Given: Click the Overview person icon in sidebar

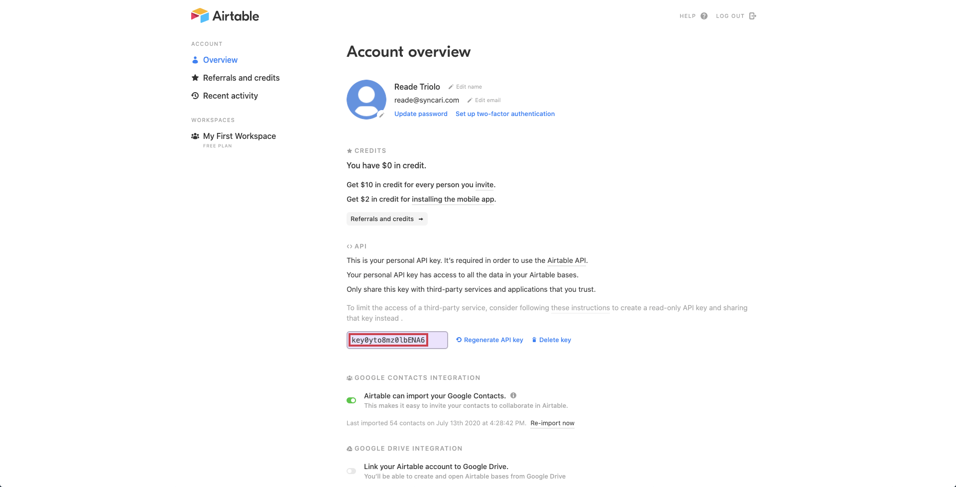Looking at the screenshot, I should tap(195, 60).
